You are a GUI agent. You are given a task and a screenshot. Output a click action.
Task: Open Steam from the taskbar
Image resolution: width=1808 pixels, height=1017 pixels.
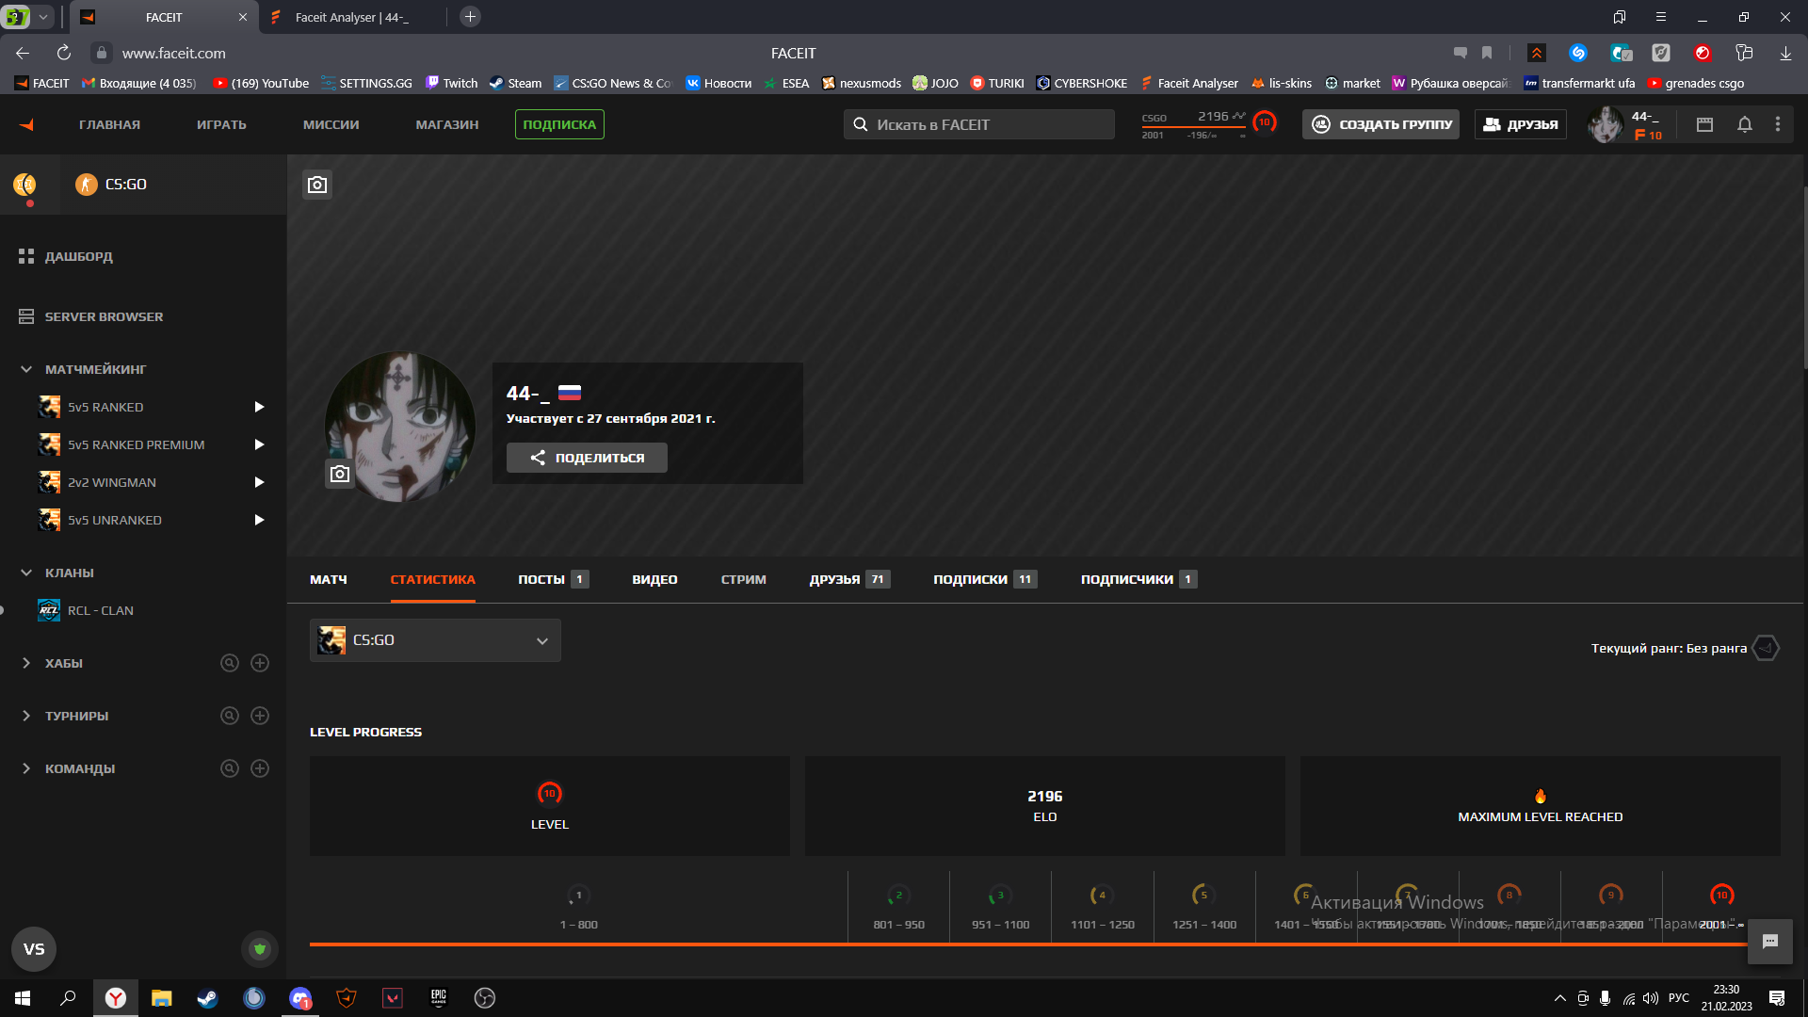tap(207, 998)
